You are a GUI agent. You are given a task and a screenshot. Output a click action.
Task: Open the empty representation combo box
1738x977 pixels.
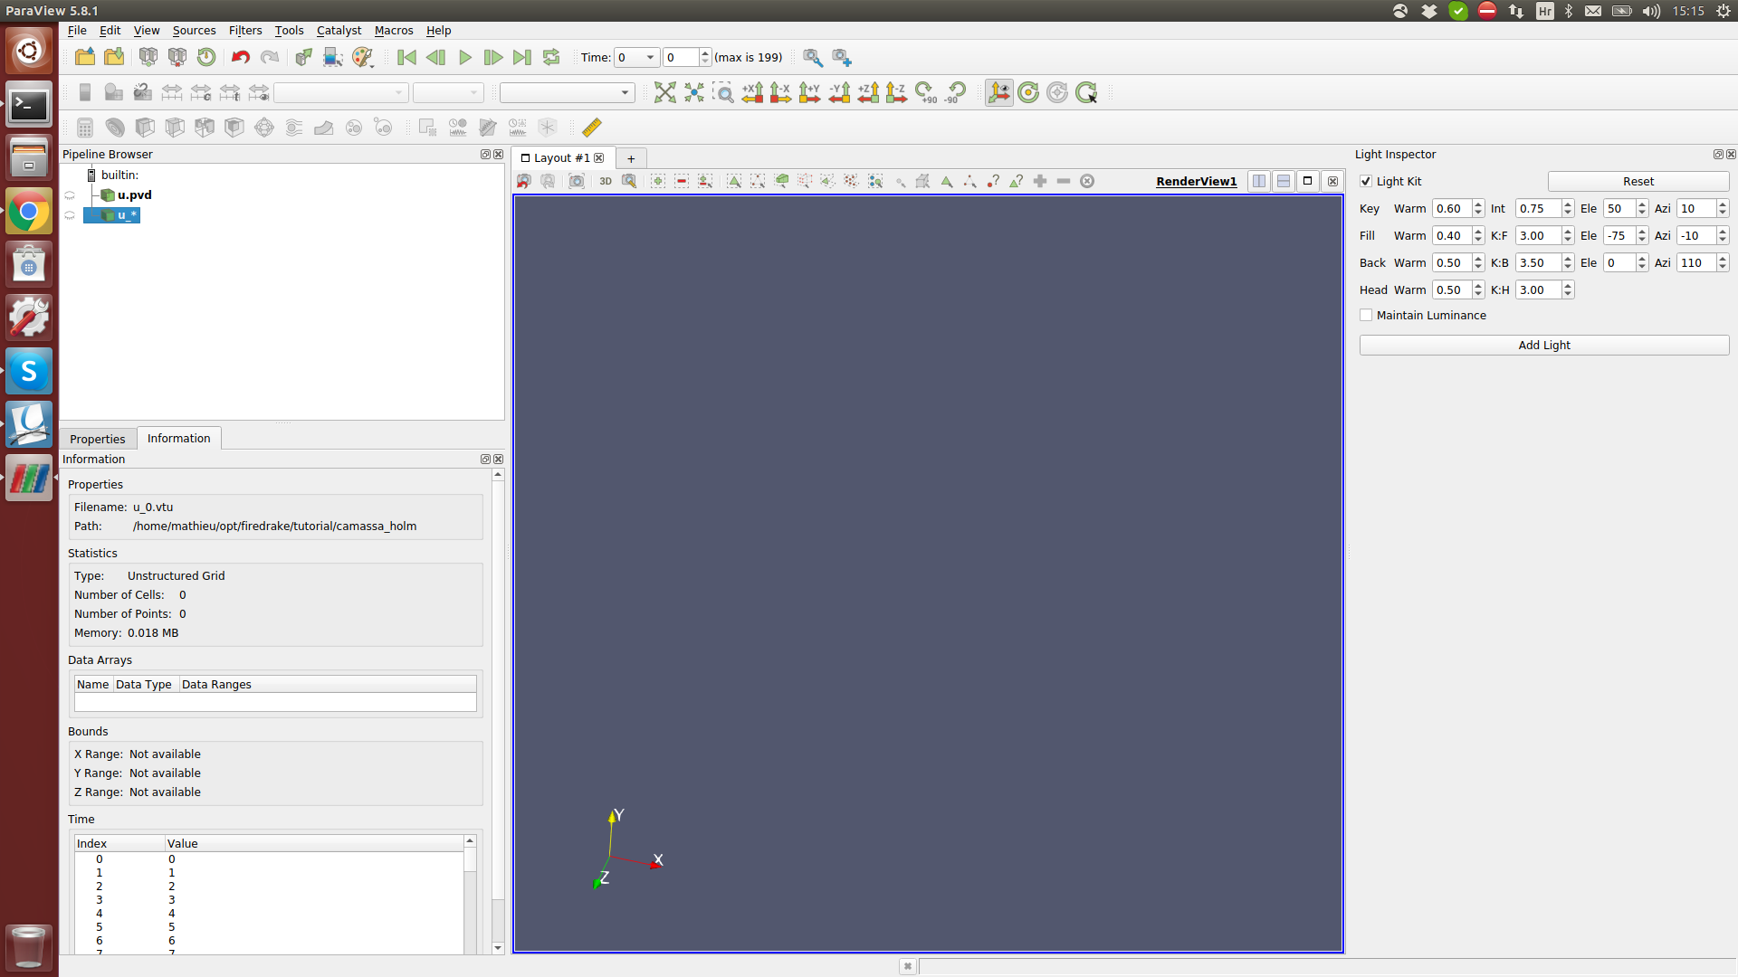tap(567, 92)
